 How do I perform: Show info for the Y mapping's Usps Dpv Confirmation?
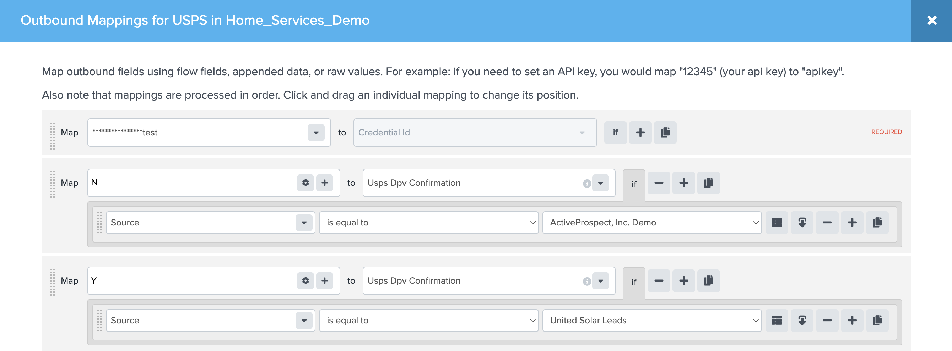(x=586, y=282)
